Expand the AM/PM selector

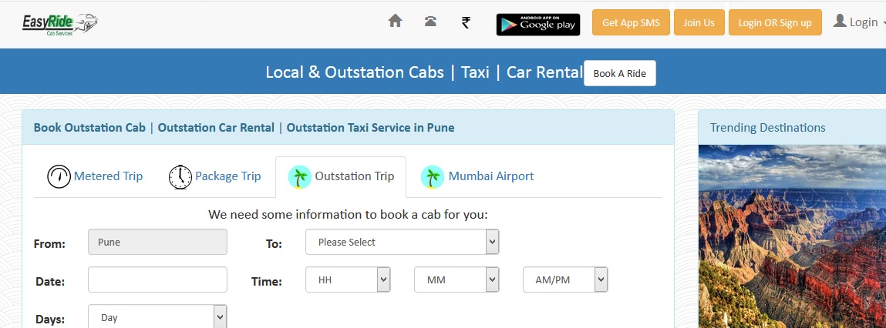(x=565, y=279)
